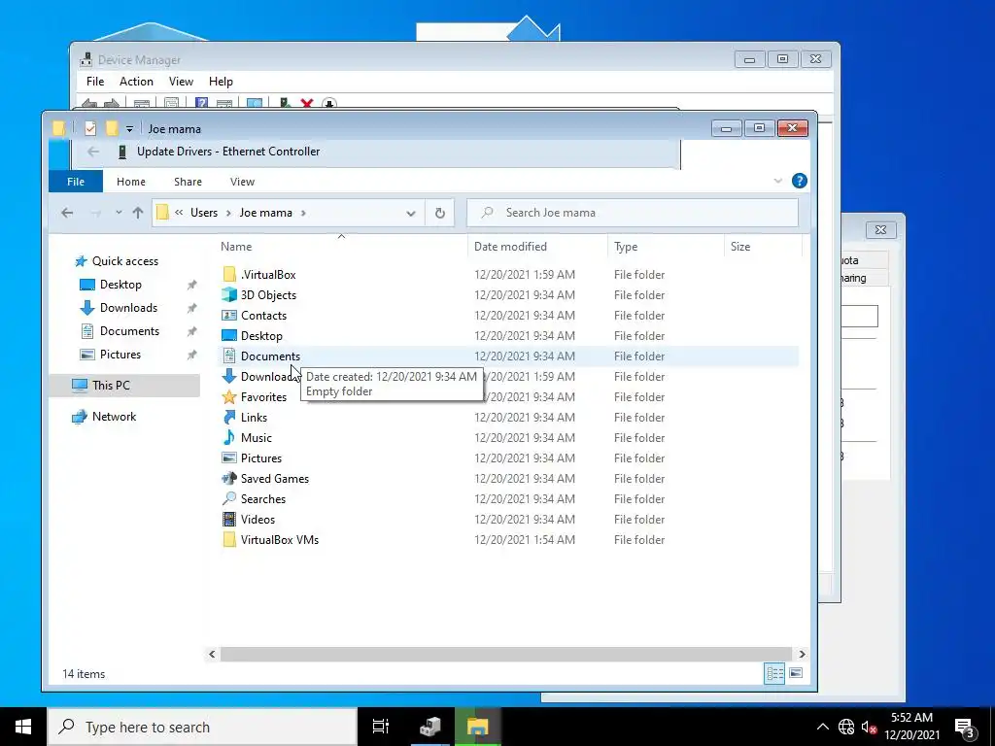Open address bar history dropdown
This screenshot has height=746, width=995.
[411, 213]
